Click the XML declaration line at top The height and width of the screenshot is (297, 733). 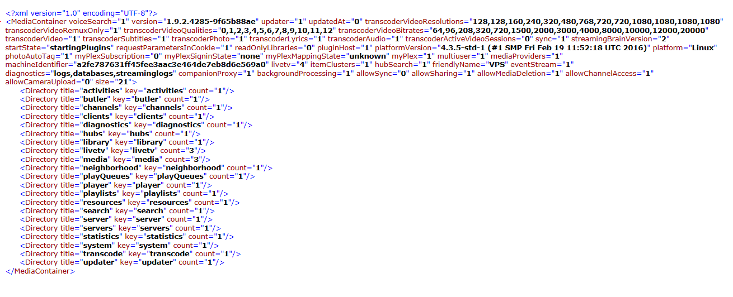[82, 12]
